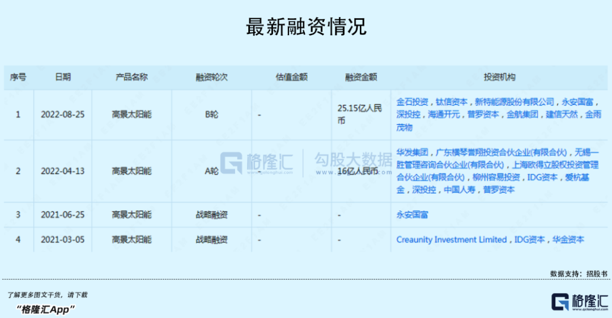
Task: Open the 金石投资 investor link
Action: click(x=412, y=102)
